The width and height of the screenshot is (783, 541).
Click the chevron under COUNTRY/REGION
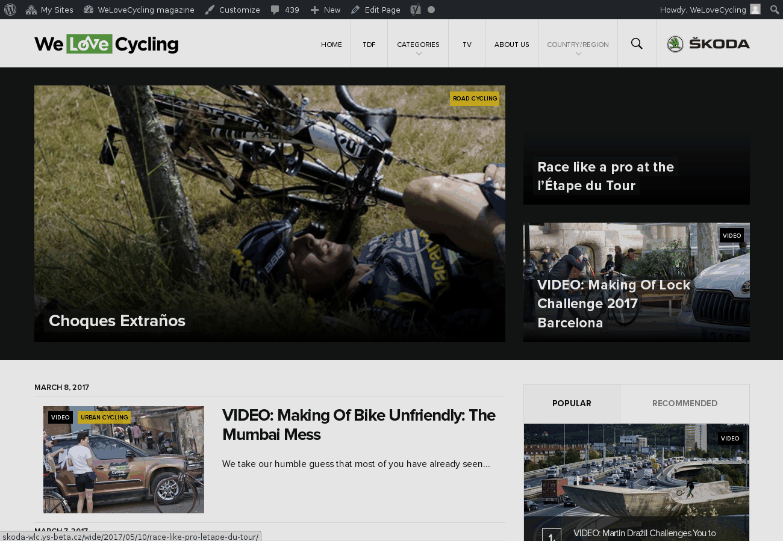point(578,54)
